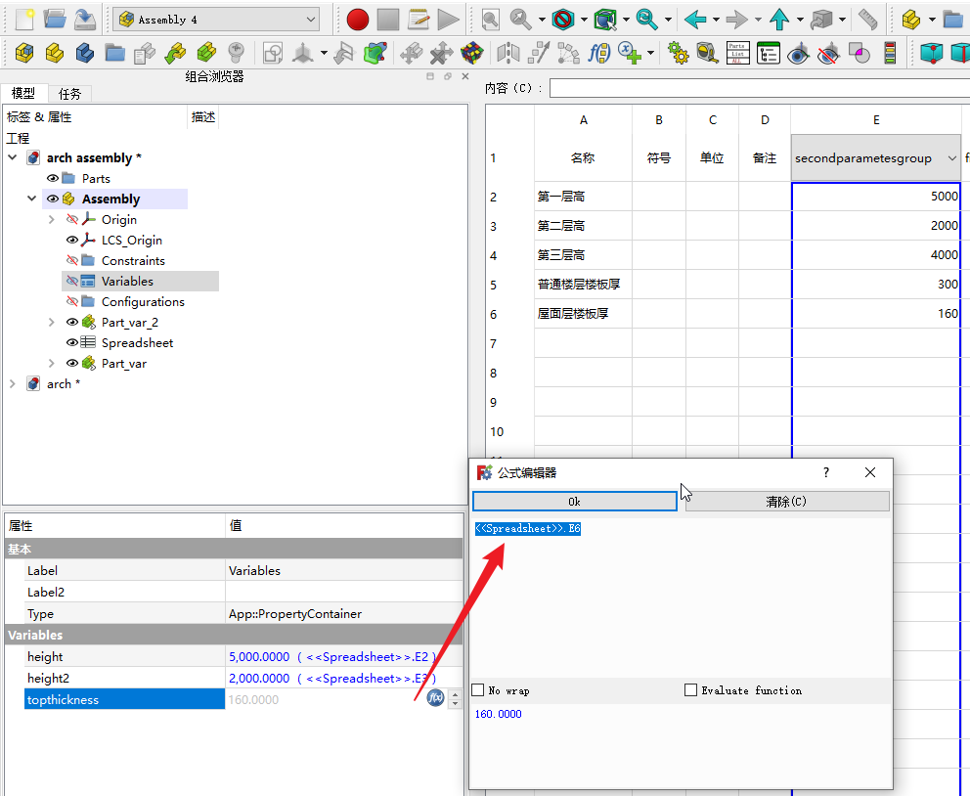Viewport: 970px width, 796px height.
Task: Enable the No wrap checkbox
Action: pos(478,690)
